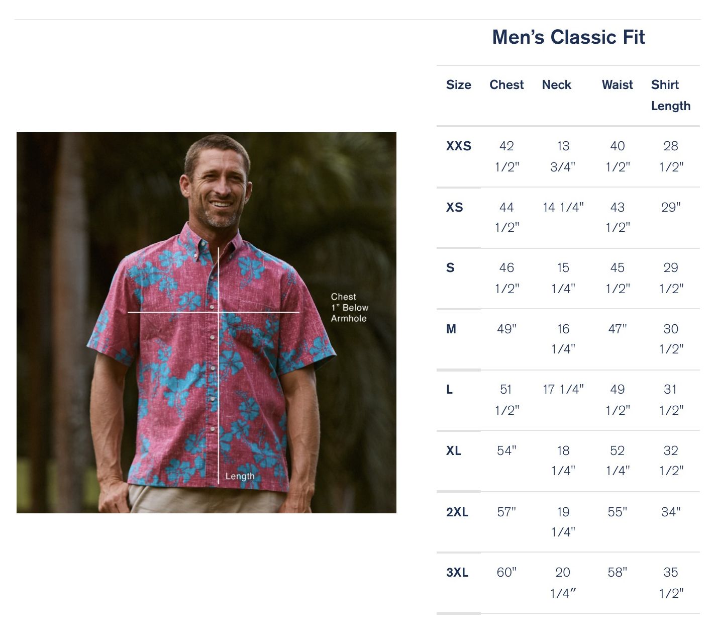Click the Size column header

pyautogui.click(x=458, y=85)
